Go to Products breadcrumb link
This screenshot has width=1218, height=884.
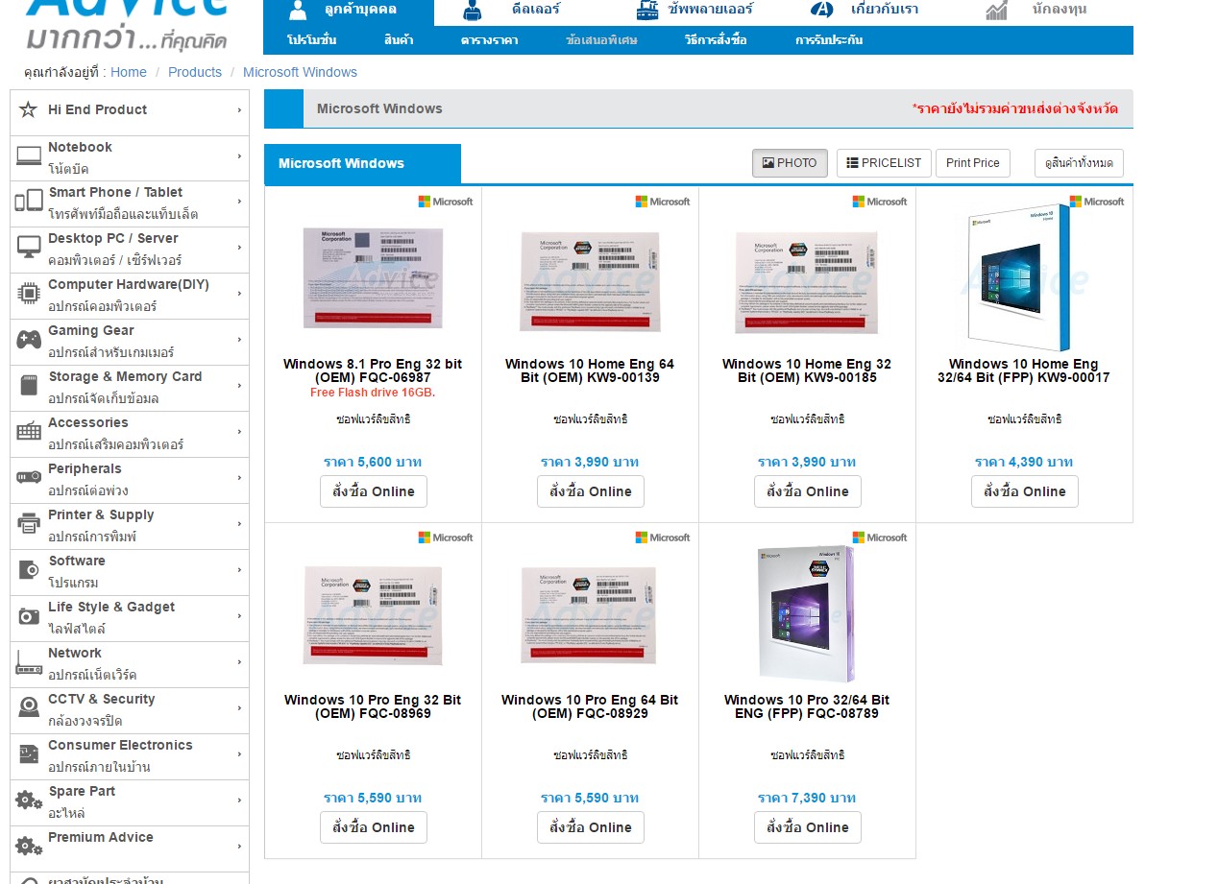point(195,72)
